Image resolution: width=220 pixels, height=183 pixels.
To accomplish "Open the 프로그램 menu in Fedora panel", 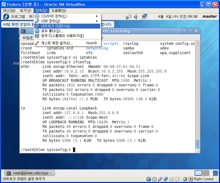I will coord(18,16).
